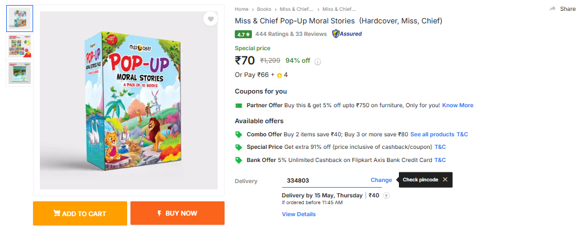The width and height of the screenshot is (579, 227).
Task: Click the Bank Offer green tag icon
Action: [x=239, y=160]
